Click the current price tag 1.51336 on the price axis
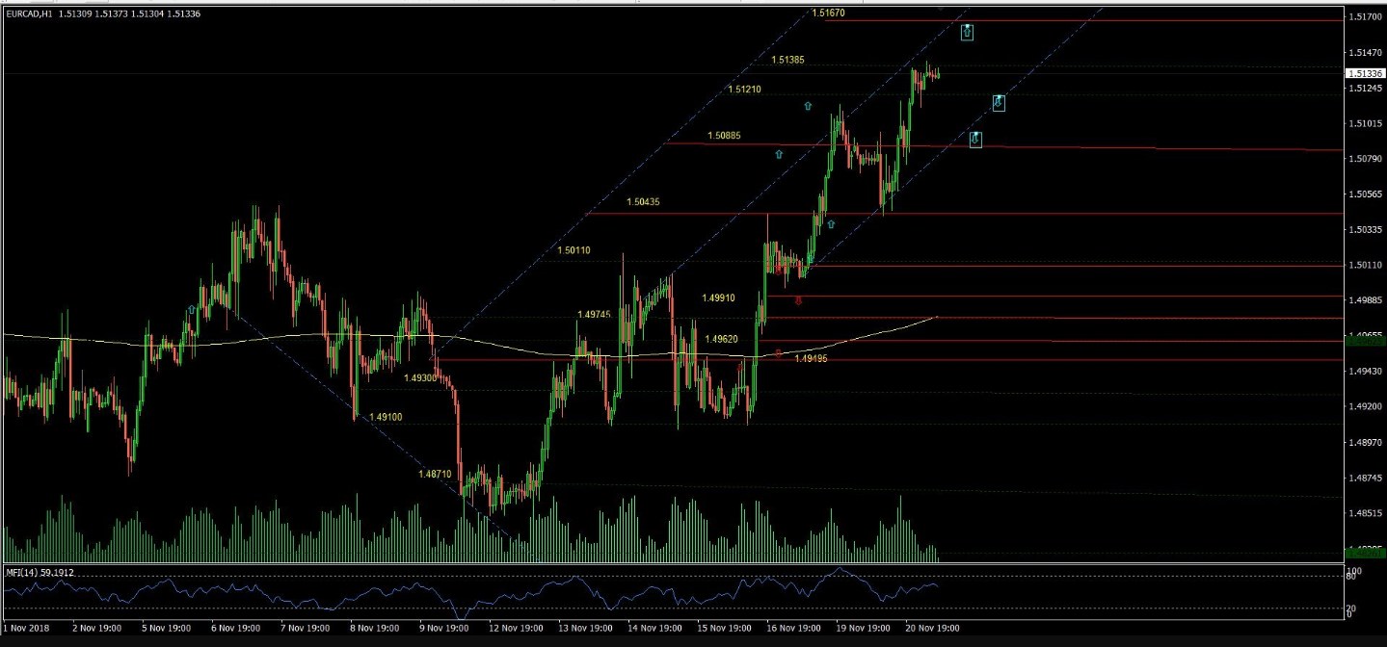The height and width of the screenshot is (647, 1387). (x=1365, y=74)
